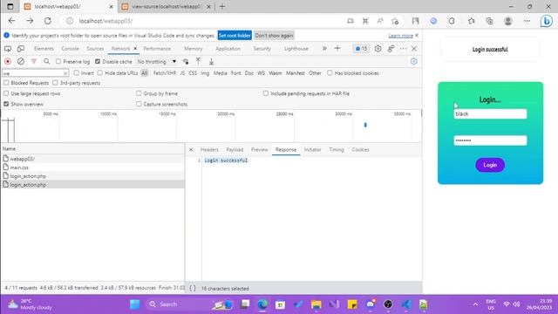Open Microsoft Edge from taskbar
The image size is (558, 314).
262,304
